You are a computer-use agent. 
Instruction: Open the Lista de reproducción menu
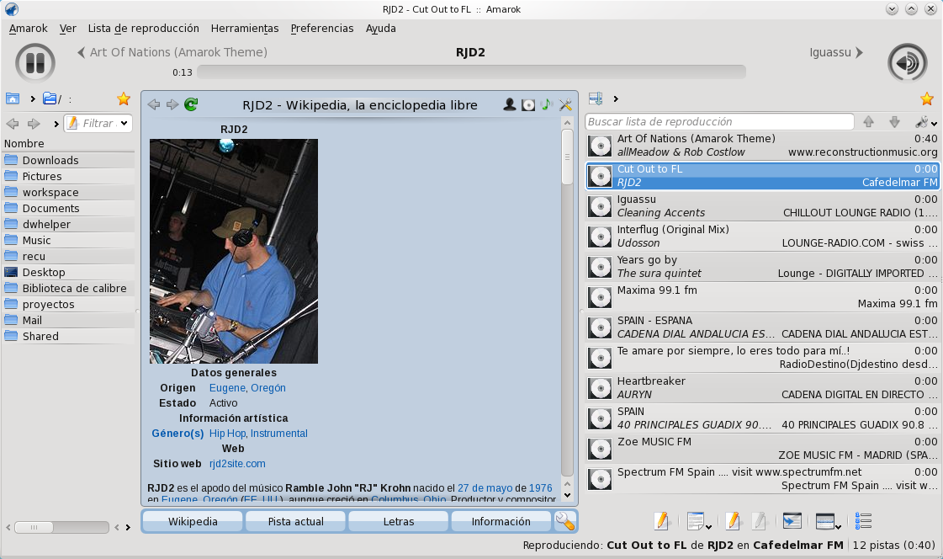click(x=143, y=29)
